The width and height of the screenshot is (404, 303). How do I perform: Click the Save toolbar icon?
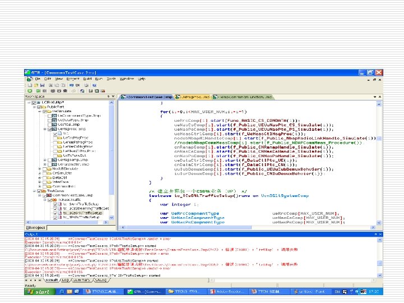pos(42,85)
